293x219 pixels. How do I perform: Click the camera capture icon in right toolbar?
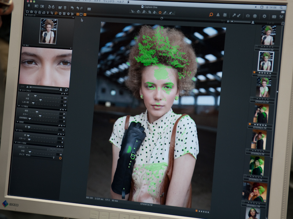tap(248, 16)
